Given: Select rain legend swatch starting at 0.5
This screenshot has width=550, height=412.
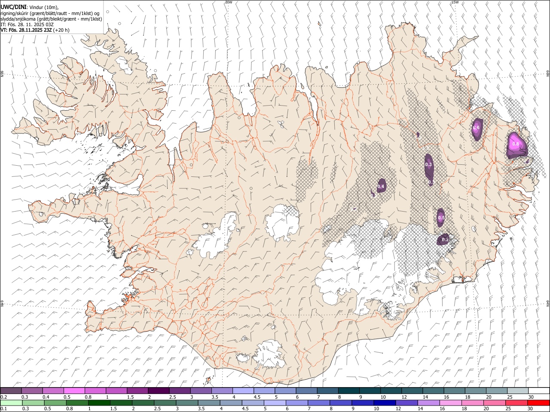Looking at the screenshot, I should coord(55,403).
